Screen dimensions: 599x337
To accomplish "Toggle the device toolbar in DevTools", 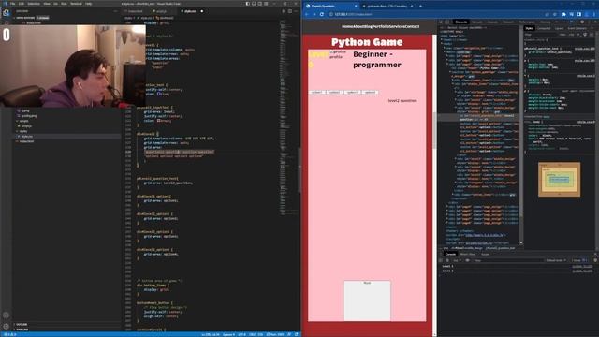I will [x=447, y=22].
